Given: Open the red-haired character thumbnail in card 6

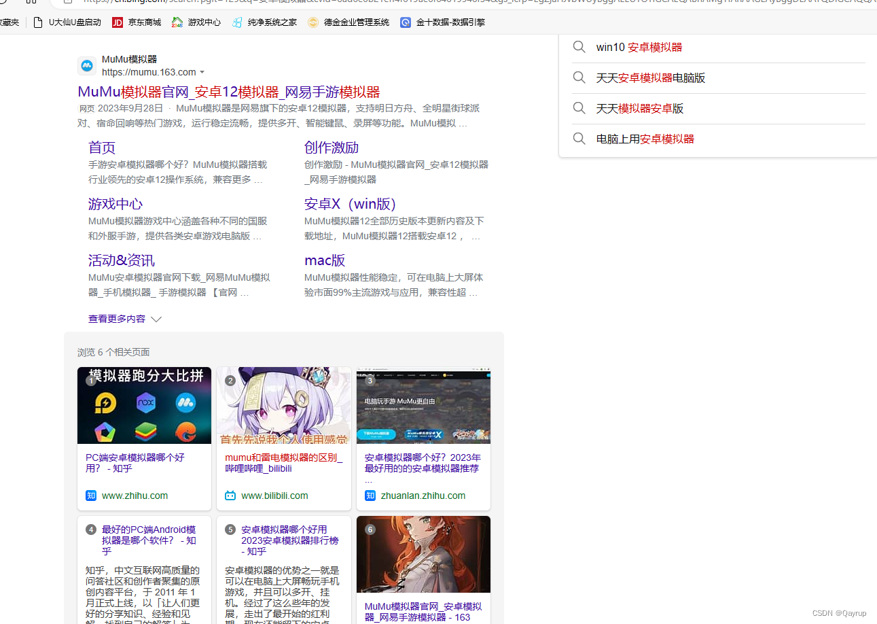Looking at the screenshot, I should [423, 554].
